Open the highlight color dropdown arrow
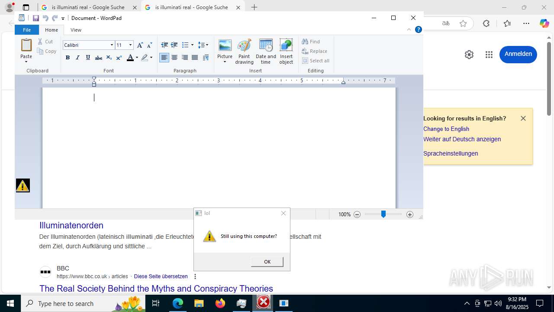Image resolution: width=554 pixels, height=312 pixels. [x=151, y=58]
